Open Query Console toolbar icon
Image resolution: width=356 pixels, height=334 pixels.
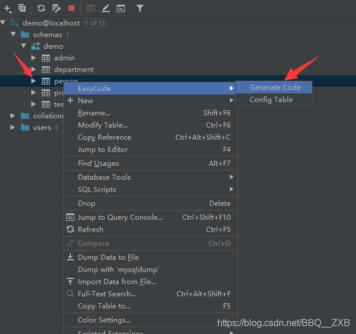[121, 9]
